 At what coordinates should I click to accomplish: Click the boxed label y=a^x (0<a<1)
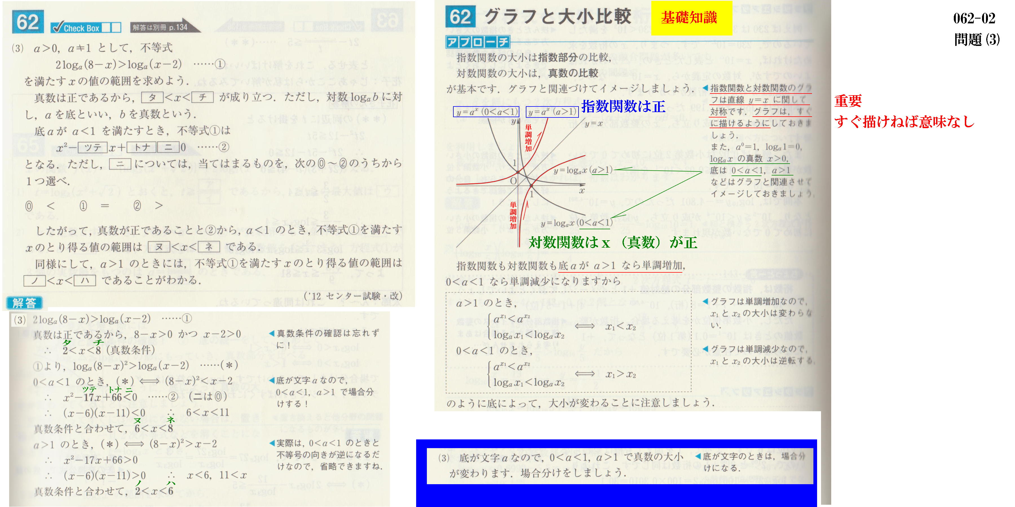(x=486, y=112)
